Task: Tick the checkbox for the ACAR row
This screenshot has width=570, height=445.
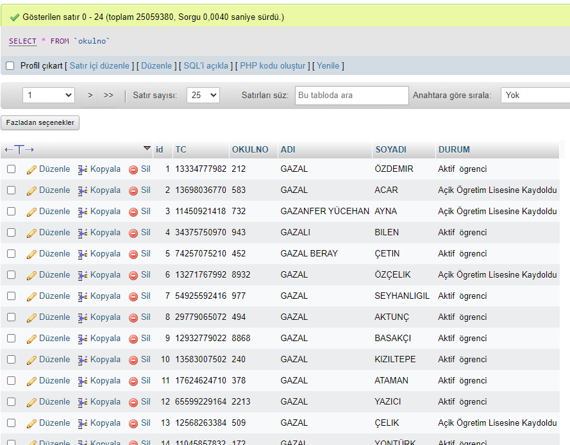Action: (x=12, y=190)
